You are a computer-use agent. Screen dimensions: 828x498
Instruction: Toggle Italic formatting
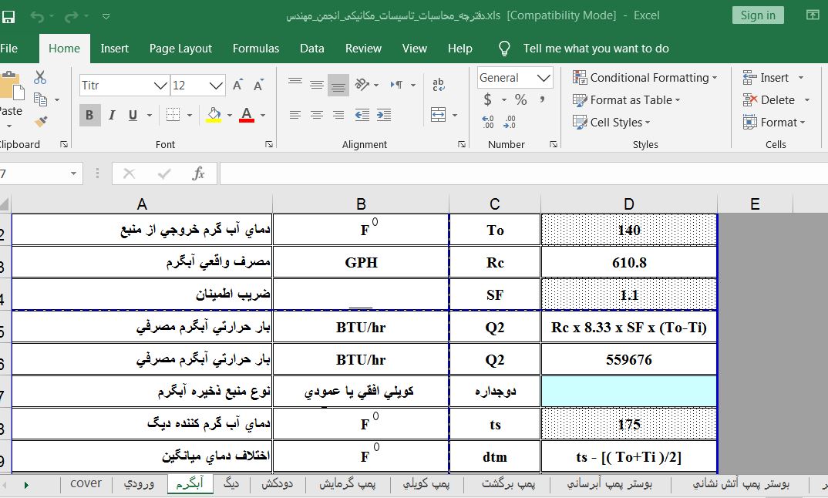(x=111, y=115)
